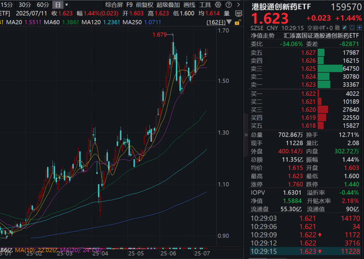The width and height of the screenshot is (364, 259).
Task: Click 卖四 price 1.626
Action: (308, 60)
